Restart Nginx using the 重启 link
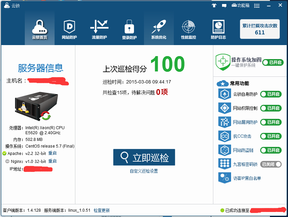 52,161
